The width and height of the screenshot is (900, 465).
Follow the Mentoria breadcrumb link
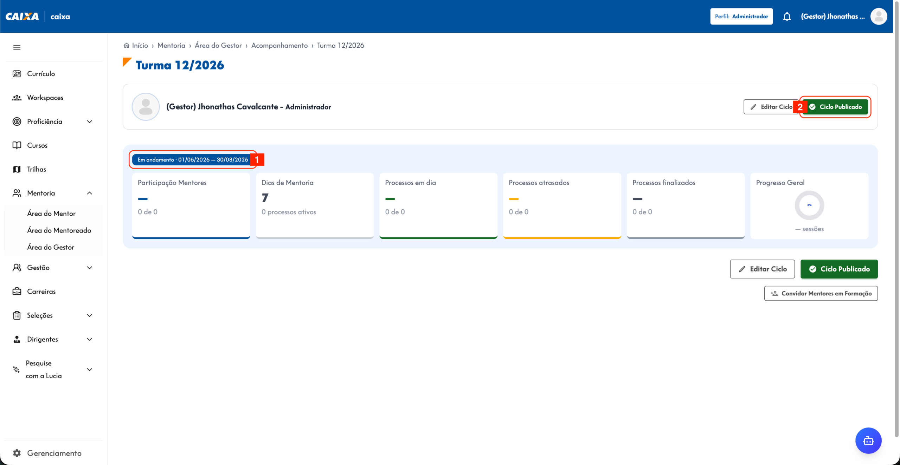[171, 45]
